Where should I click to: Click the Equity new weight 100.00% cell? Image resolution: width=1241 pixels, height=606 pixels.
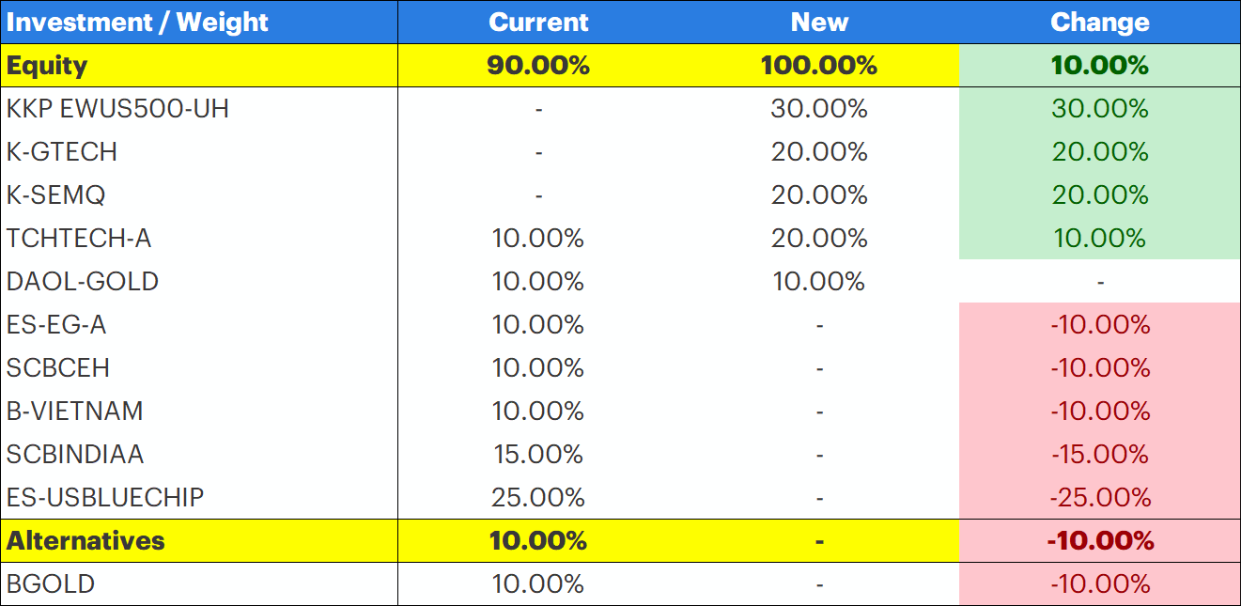819,66
